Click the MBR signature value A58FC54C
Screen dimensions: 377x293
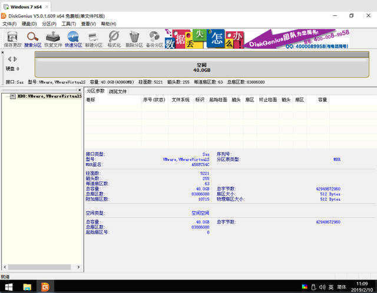pyautogui.click(x=200, y=165)
